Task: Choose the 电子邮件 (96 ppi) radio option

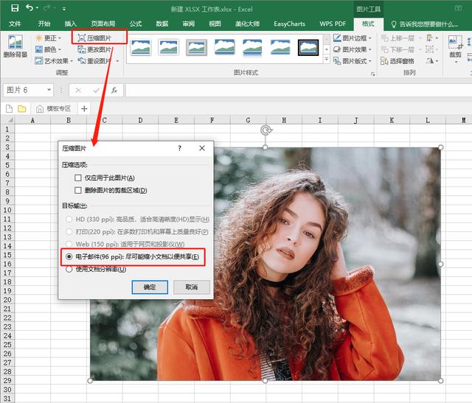Action: pos(69,256)
